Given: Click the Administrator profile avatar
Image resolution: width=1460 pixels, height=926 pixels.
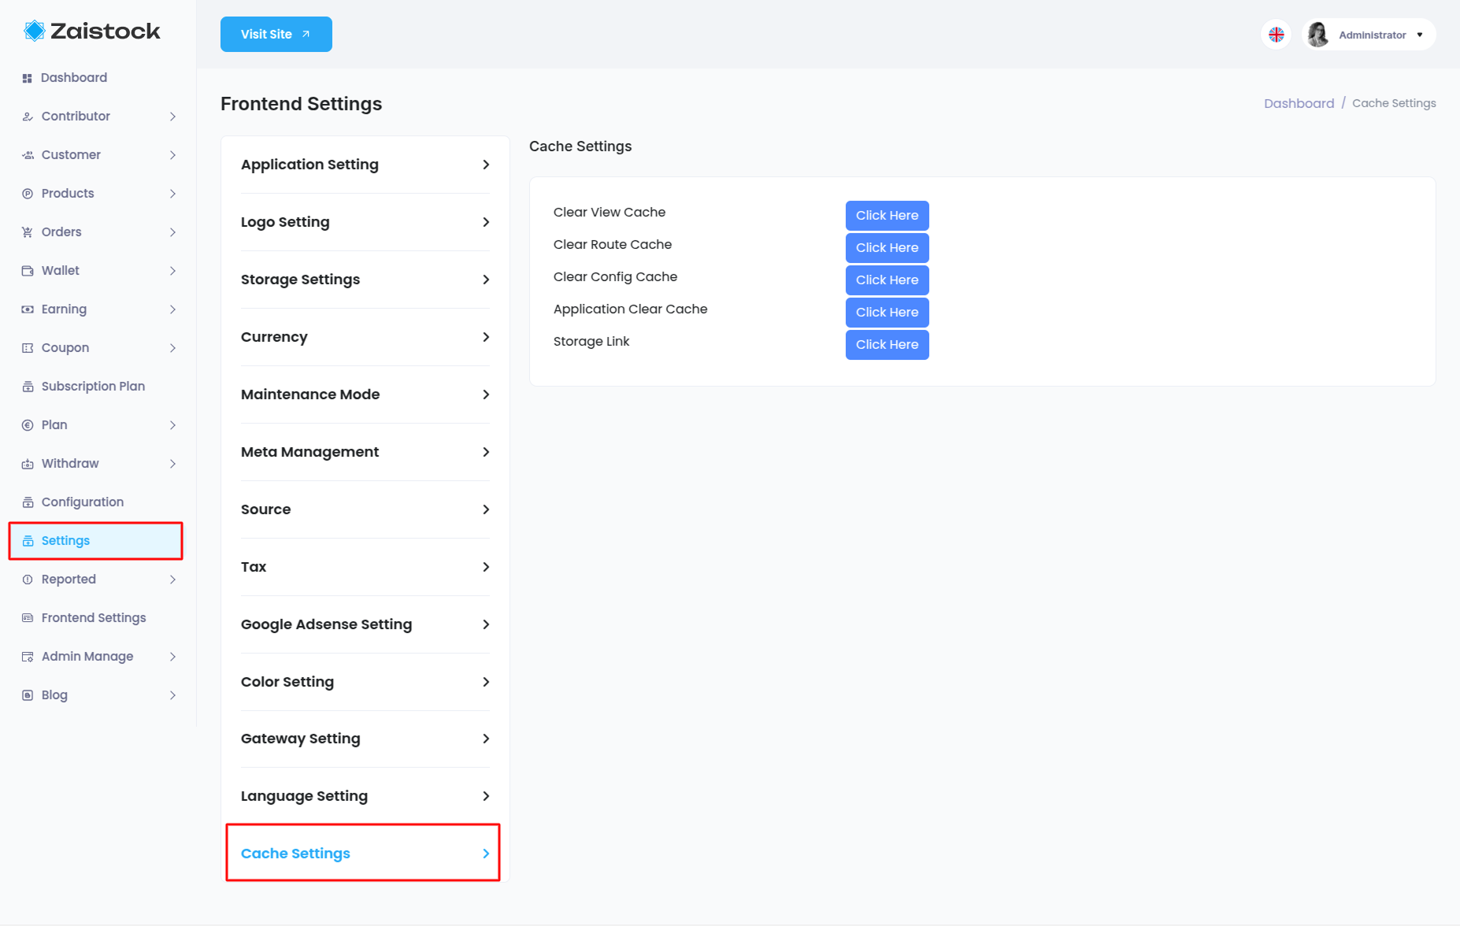Looking at the screenshot, I should click(x=1317, y=35).
